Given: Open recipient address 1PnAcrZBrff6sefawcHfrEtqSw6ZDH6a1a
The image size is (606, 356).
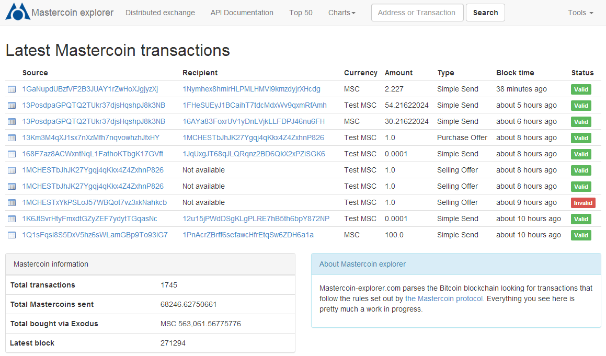Looking at the screenshot, I should click(x=248, y=235).
